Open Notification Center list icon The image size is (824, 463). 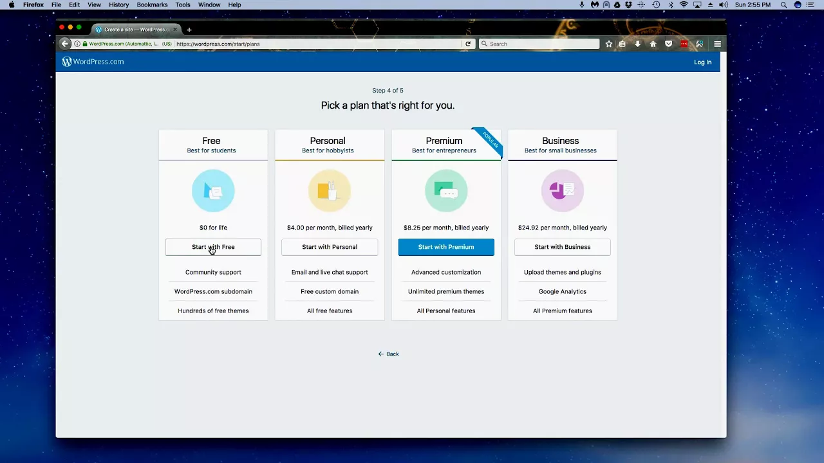click(x=810, y=5)
